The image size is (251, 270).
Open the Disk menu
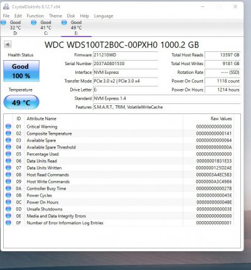[x=71, y=16]
